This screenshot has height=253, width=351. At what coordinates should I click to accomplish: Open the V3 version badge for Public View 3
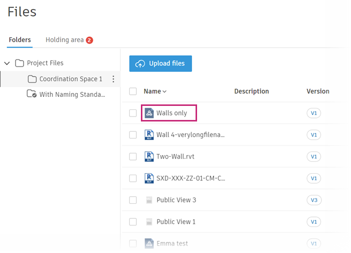pos(314,200)
